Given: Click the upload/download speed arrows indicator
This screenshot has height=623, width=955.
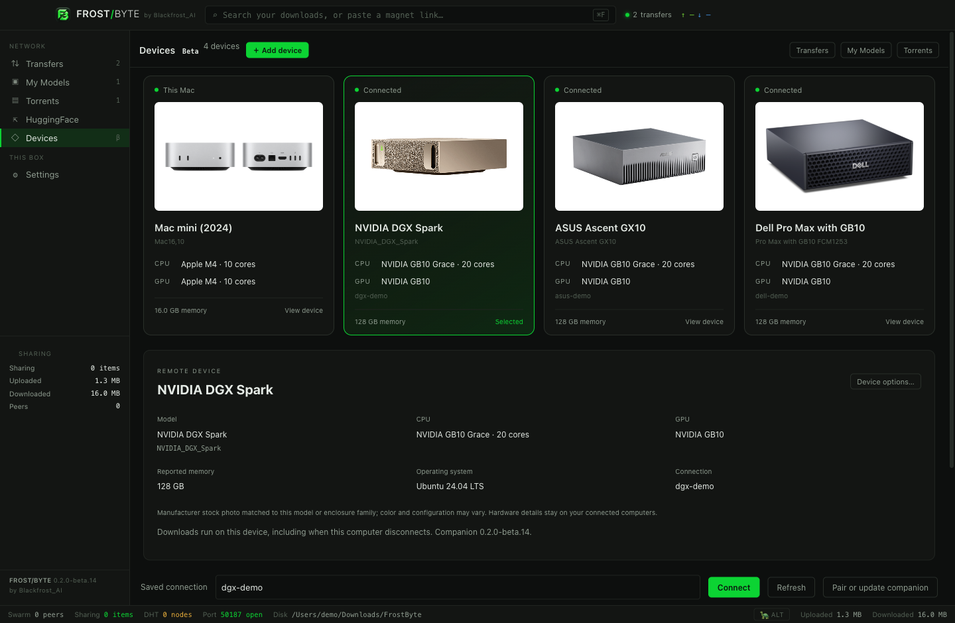Looking at the screenshot, I should pos(696,15).
